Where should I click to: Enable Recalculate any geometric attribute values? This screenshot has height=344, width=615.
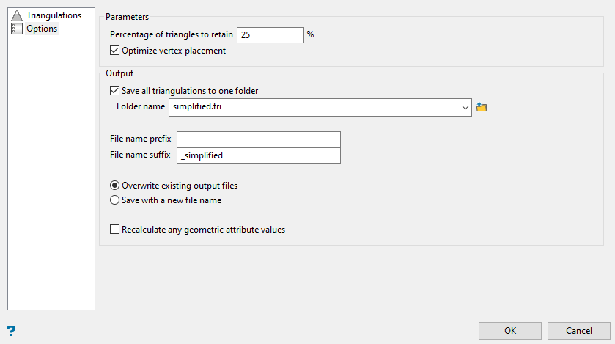[114, 230]
